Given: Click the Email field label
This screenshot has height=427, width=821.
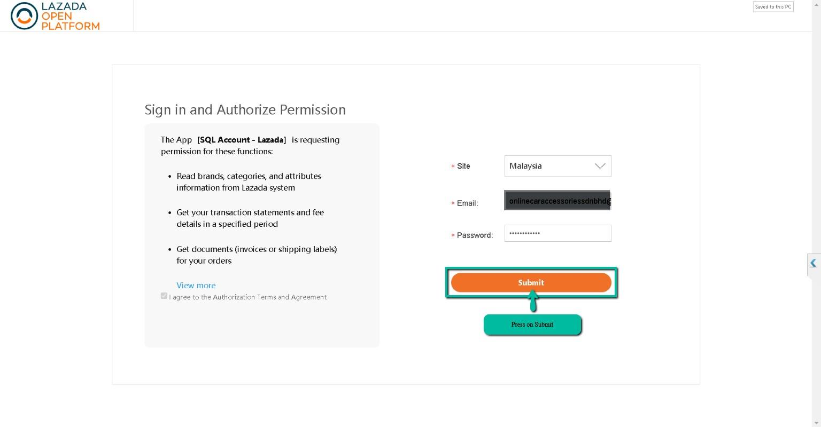Looking at the screenshot, I should [x=467, y=203].
